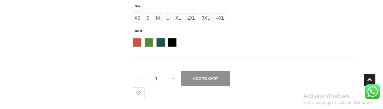383x109 pixels.
Task: Decrease quantity with minus button
Action: tap(138, 79)
